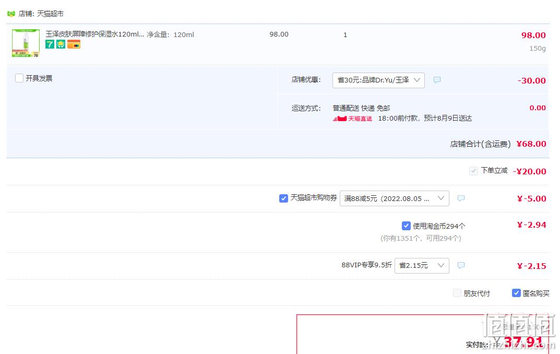Click the 普通配送 快递 免邮 shipping text

pyautogui.click(x=362, y=108)
